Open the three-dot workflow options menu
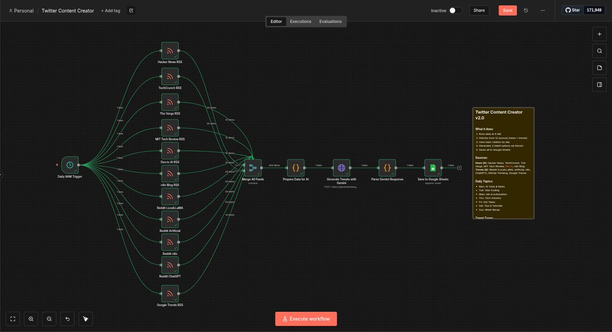Image resolution: width=612 pixels, height=332 pixels. click(543, 10)
